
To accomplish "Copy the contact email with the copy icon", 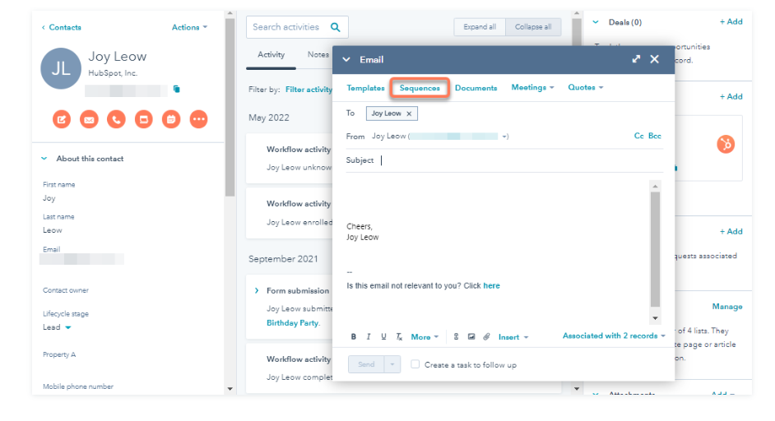I will pos(176,89).
